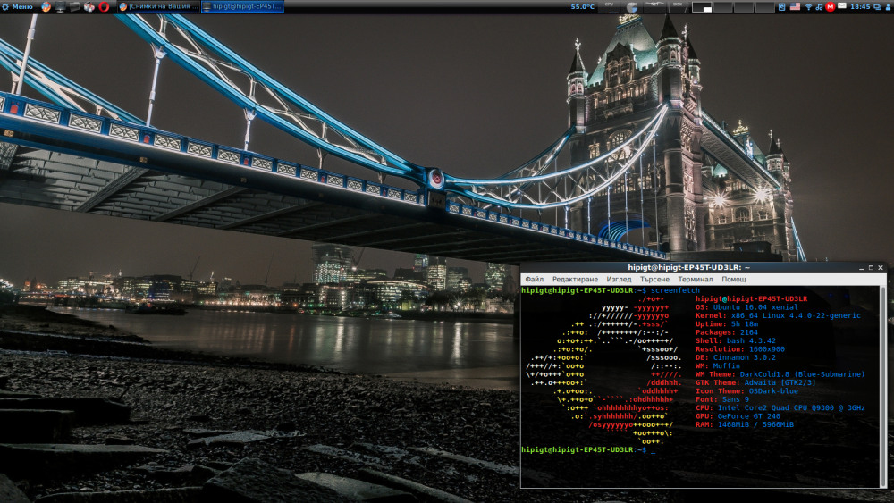Open the file manager folder launcher
The height and width of the screenshot is (503, 894).
[x=75, y=7]
